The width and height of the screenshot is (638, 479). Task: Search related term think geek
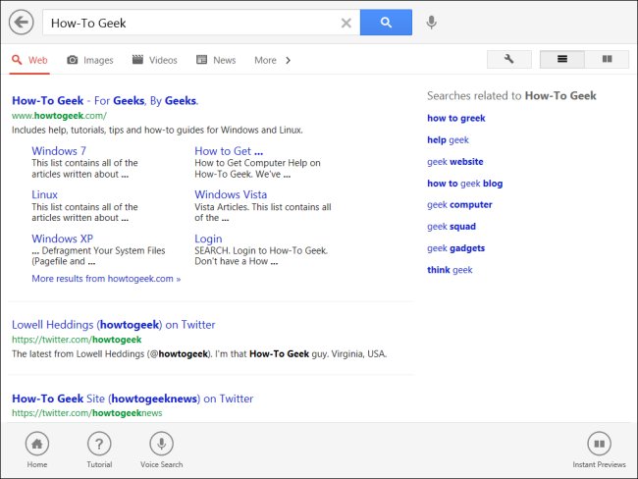450,270
